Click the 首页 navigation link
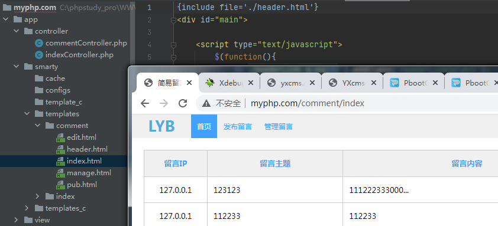Image resolution: width=498 pixels, height=226 pixels. 204,126
